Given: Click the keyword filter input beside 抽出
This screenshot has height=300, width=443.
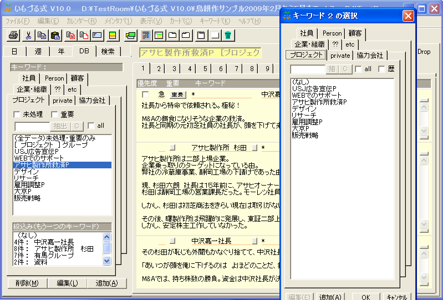Looking at the screenshot, I should point(32,126).
